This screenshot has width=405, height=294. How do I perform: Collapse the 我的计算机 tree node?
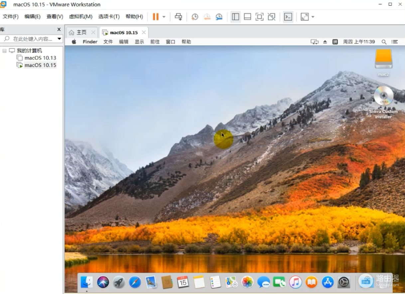pos(4,51)
